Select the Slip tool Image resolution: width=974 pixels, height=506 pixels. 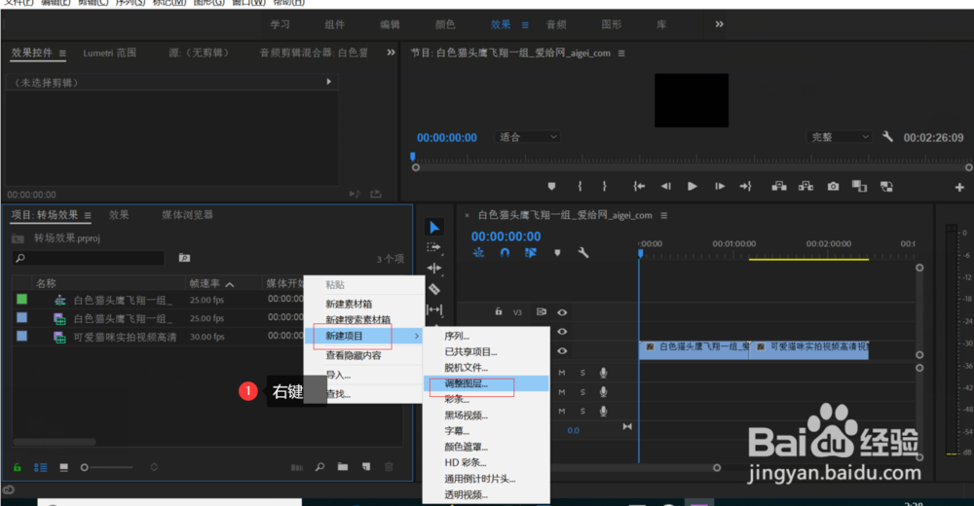pos(434,309)
